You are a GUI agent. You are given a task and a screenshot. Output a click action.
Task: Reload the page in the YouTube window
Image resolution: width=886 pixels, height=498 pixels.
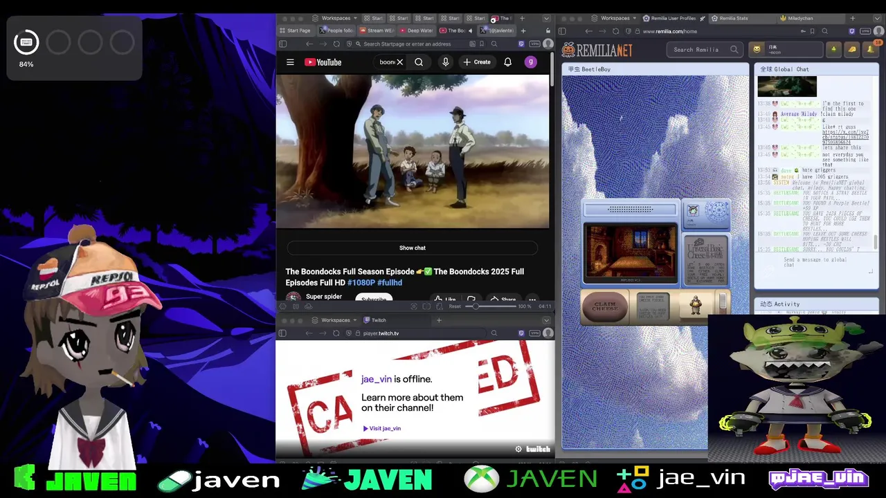tap(336, 44)
